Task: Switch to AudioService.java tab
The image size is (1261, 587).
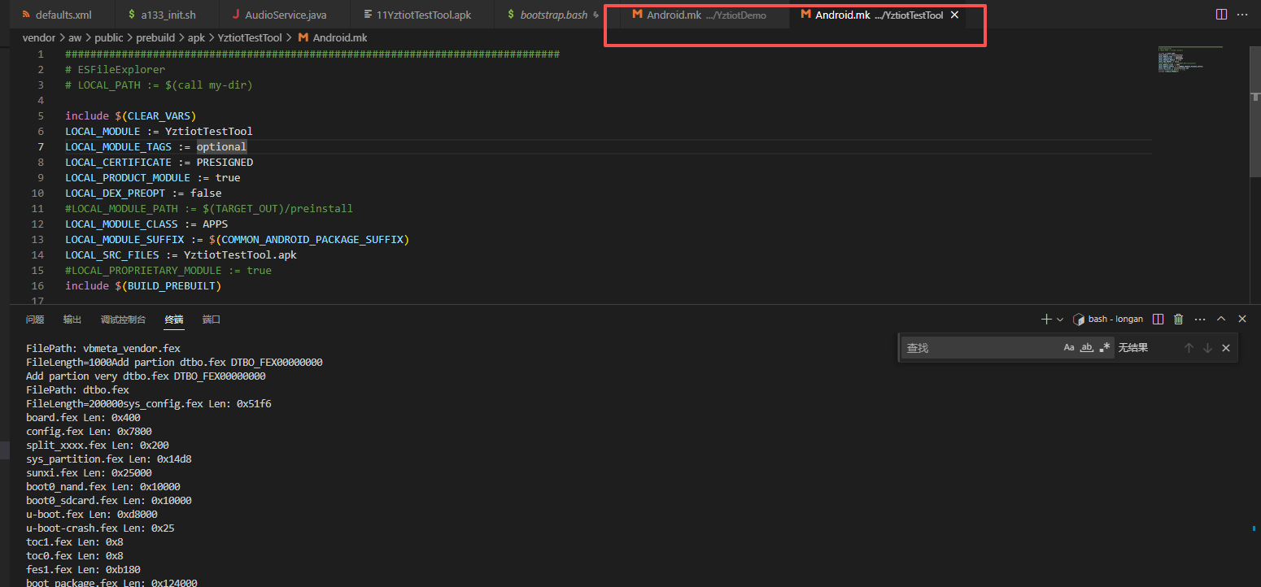Action: coord(275,15)
